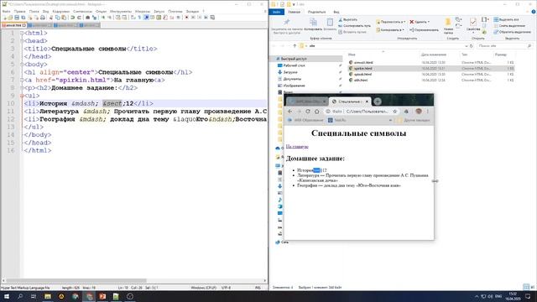Click the Redo arrow in Notepad++ toolbar
This screenshot has height=302, width=537.
pos(79,17)
